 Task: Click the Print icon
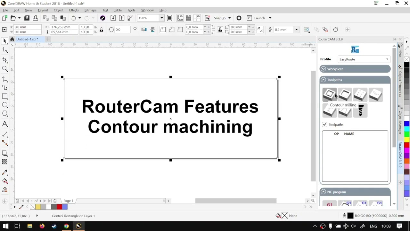[x=36, y=18]
